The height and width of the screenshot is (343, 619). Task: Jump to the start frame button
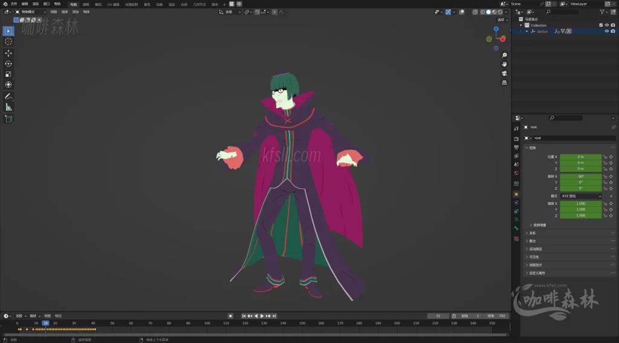(x=244, y=316)
